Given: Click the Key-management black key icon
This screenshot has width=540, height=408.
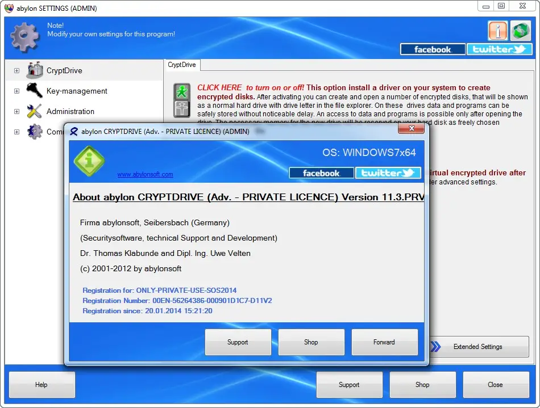Looking at the screenshot, I should click(35, 91).
